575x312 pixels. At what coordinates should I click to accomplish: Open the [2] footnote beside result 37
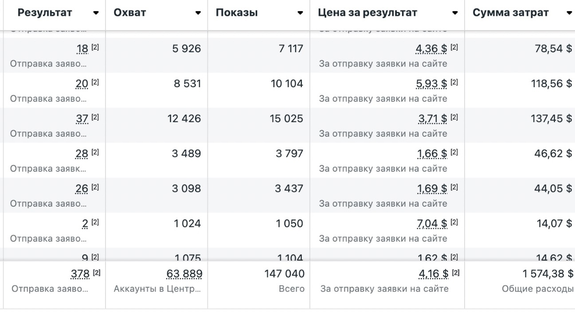click(x=95, y=117)
